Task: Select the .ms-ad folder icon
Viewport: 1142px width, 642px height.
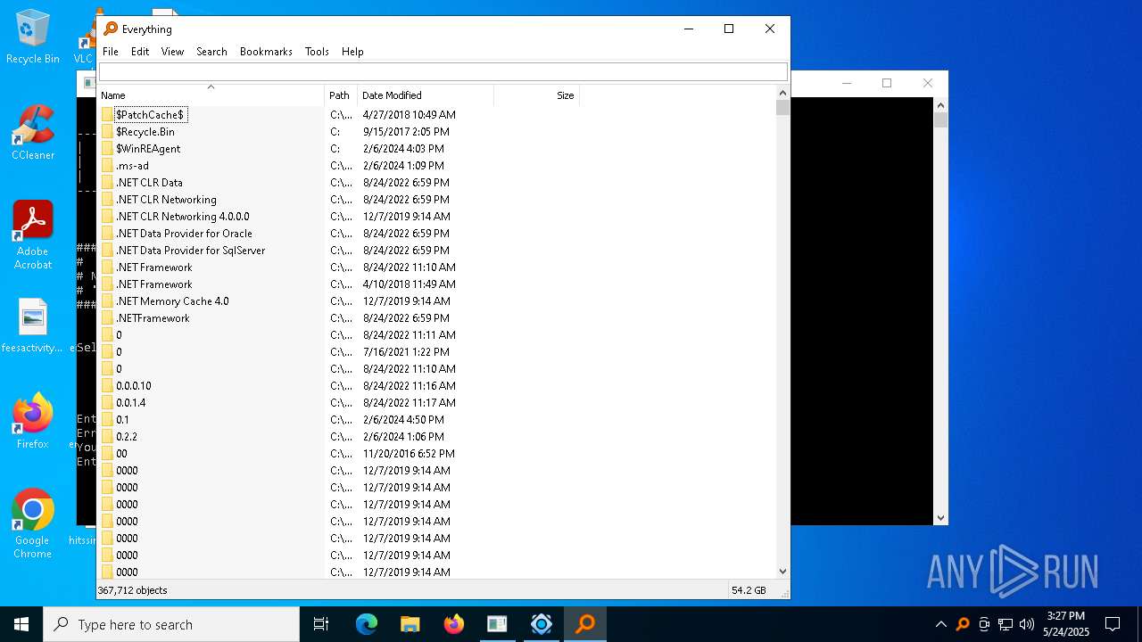Action: pyautogui.click(x=108, y=166)
